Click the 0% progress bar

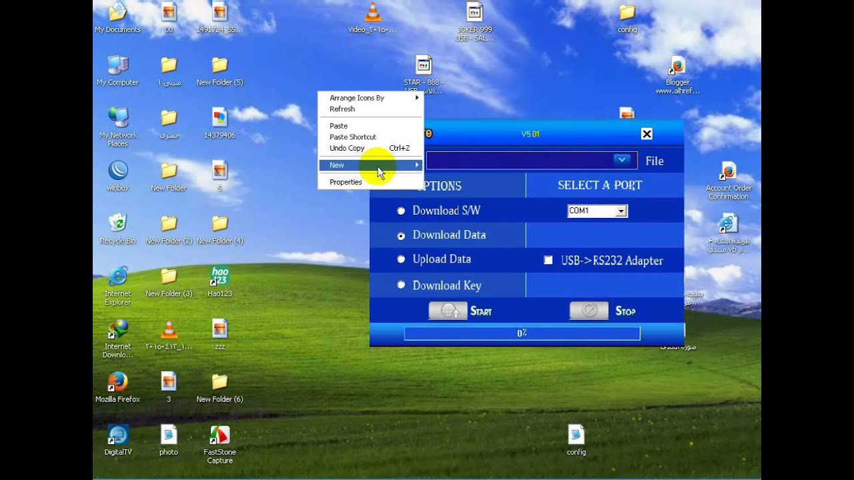[522, 333]
